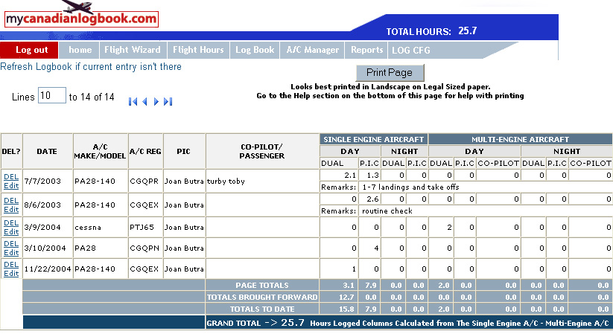Viewport: 613px width, 334px height.
Task: Jump to last page of logbook lines
Action: click(x=168, y=102)
